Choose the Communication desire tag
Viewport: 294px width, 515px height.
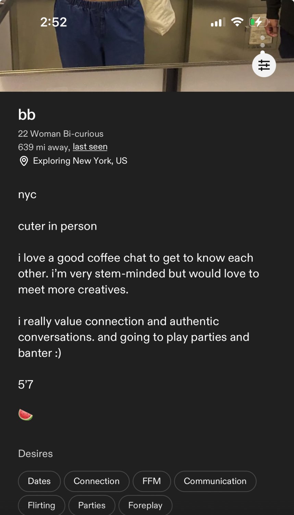tap(215, 481)
